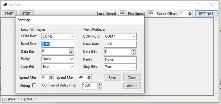Click the Speed Offset number field
Viewport: 221px width, 104px height.
click(x=184, y=14)
